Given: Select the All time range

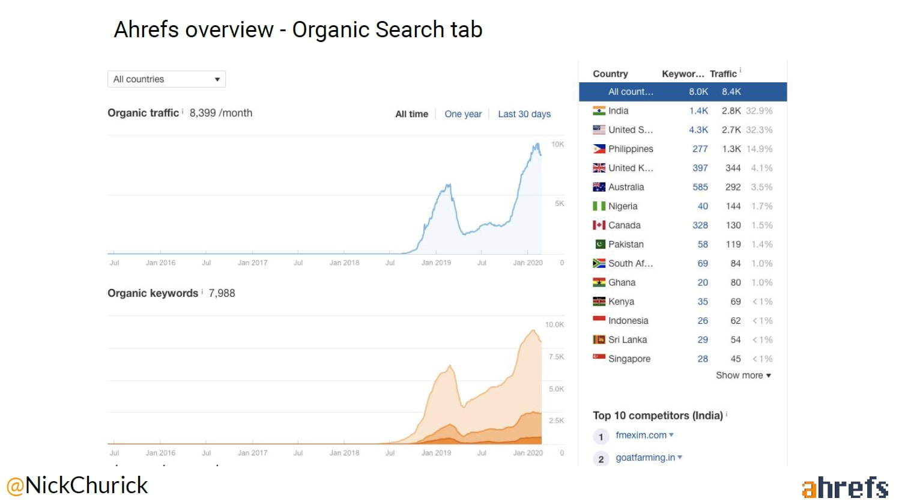Looking at the screenshot, I should pyautogui.click(x=411, y=114).
